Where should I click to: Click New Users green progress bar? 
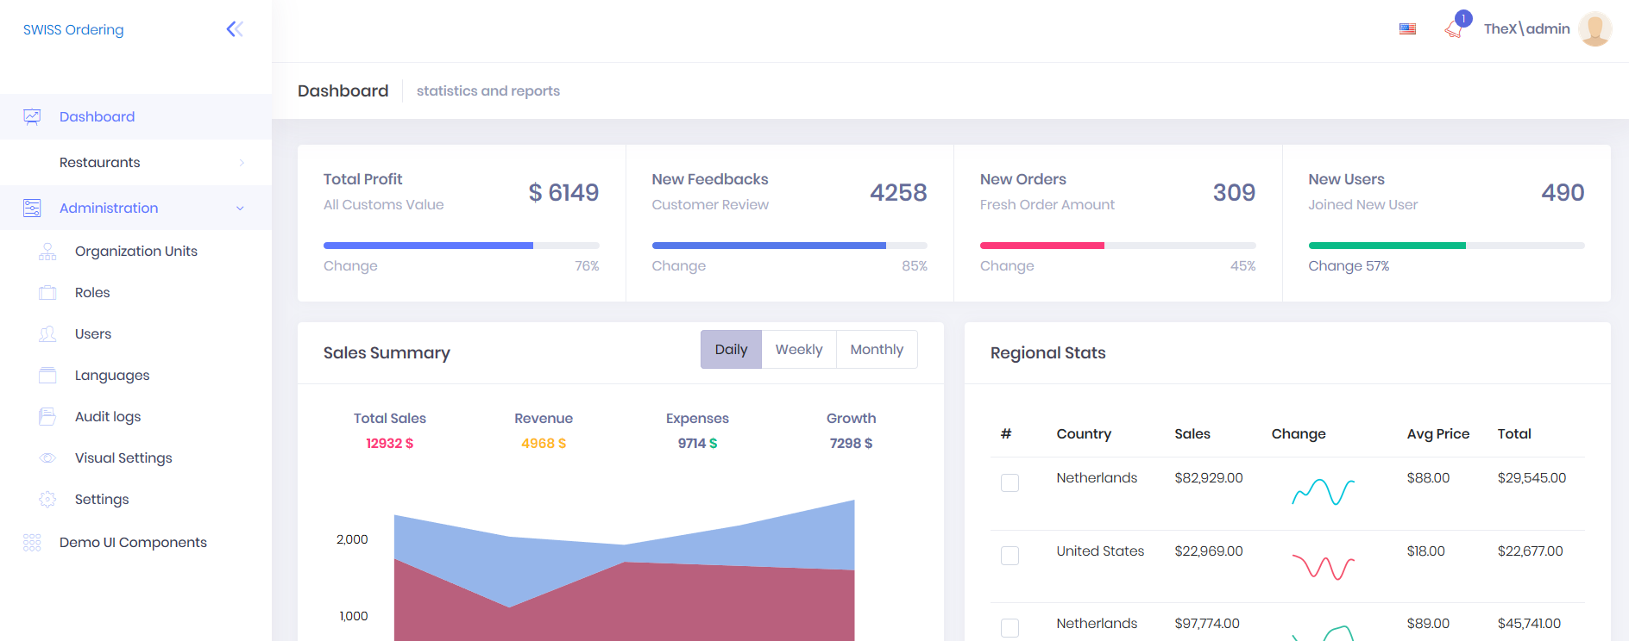click(x=1446, y=246)
